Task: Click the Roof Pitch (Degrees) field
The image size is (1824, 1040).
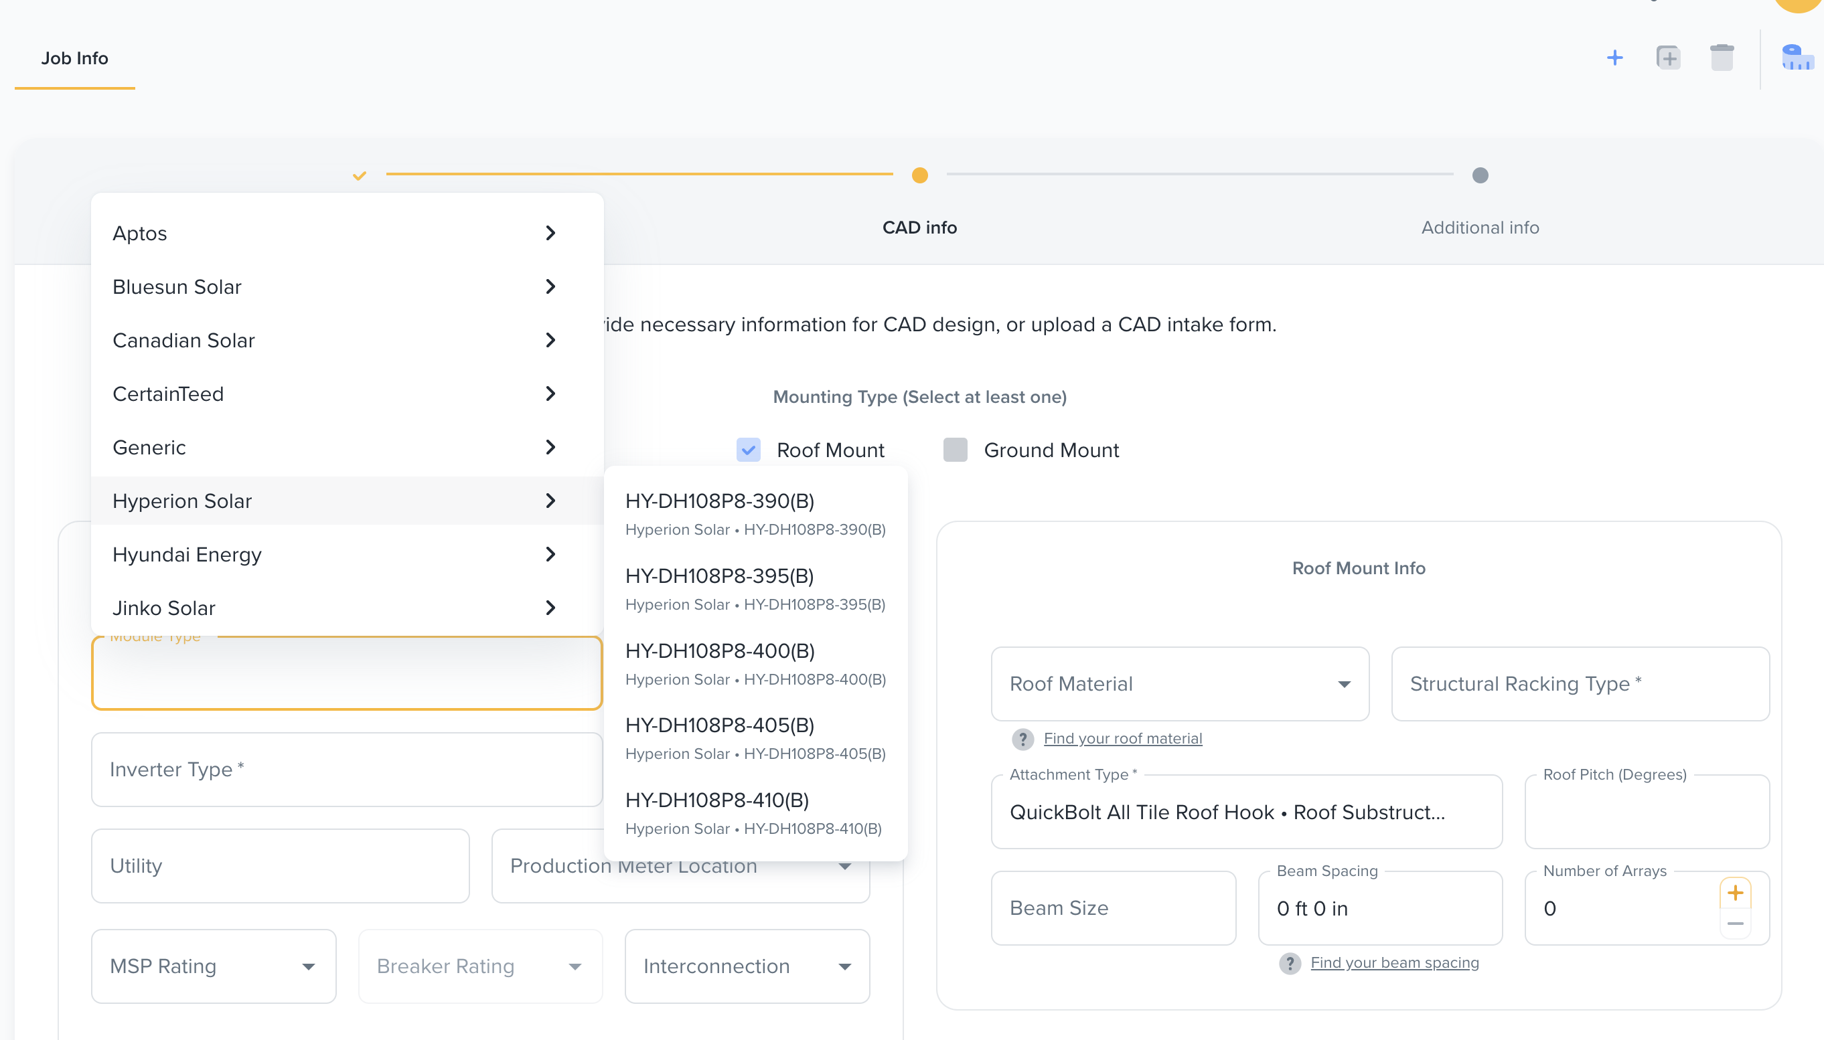Action: pyautogui.click(x=1646, y=812)
